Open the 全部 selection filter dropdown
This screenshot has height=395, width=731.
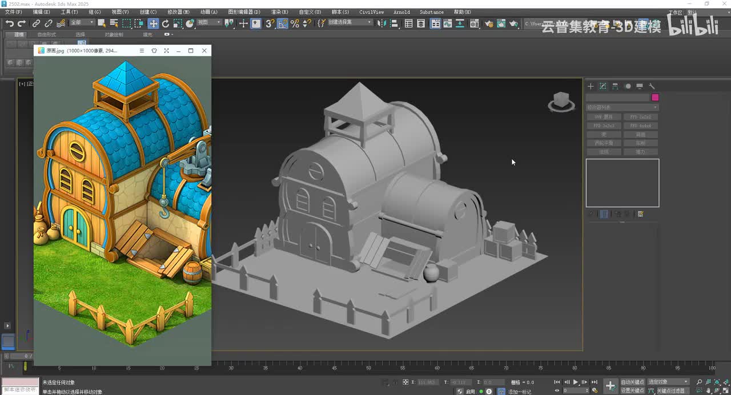(x=82, y=23)
